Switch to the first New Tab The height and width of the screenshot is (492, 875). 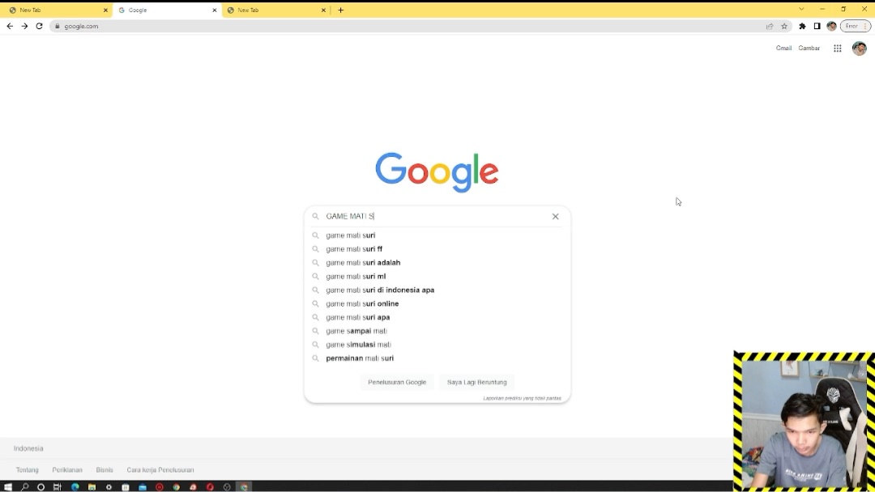pyautogui.click(x=56, y=10)
